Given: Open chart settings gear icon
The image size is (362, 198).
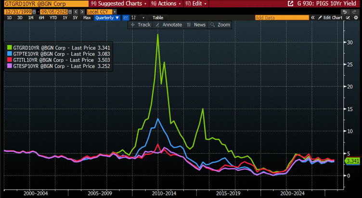Looking at the screenshot, I should [356, 18].
